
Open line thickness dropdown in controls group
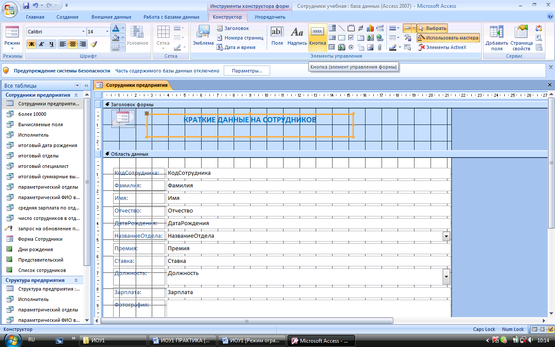coord(398,28)
